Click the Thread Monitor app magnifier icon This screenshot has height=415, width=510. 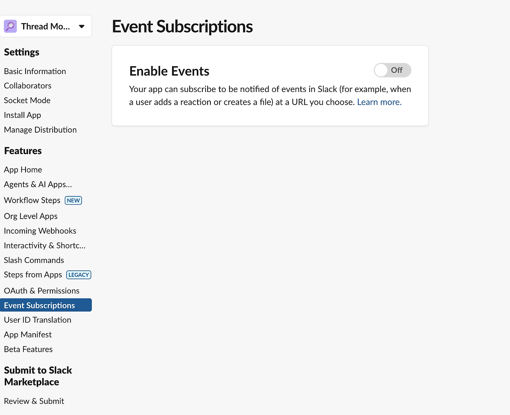tap(10, 26)
